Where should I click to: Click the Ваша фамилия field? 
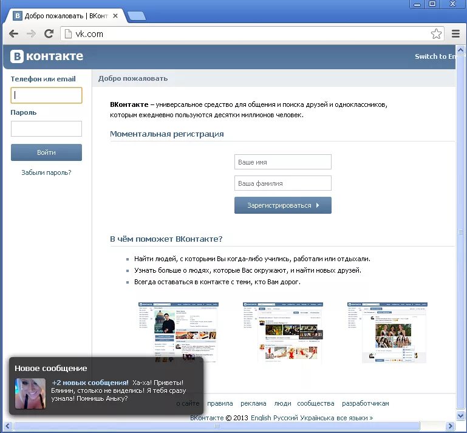click(283, 183)
